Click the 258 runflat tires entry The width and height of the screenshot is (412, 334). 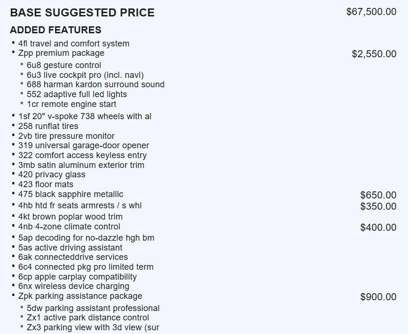pyautogui.click(x=48, y=126)
